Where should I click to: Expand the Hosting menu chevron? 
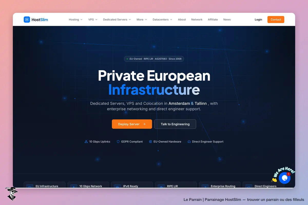coord(81,19)
